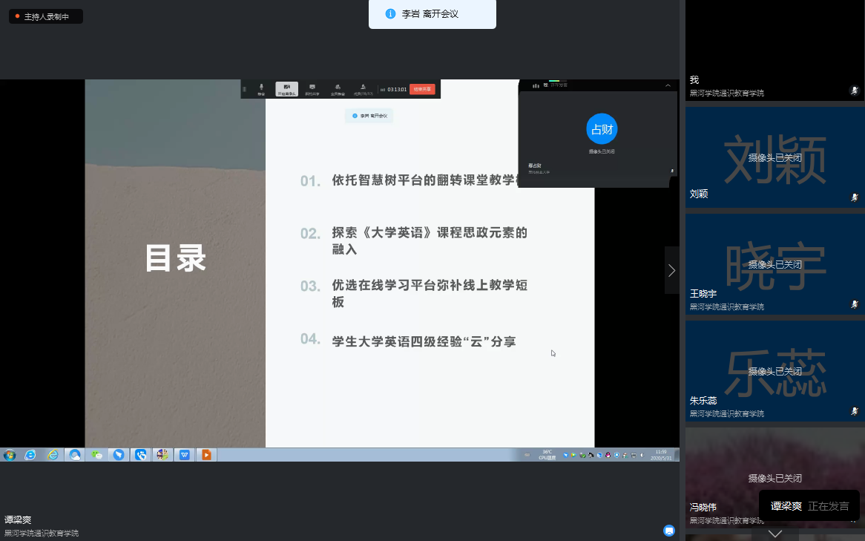The width and height of the screenshot is (865, 541).
Task: Click the blue screen-share icon at bottom right
Action: pos(668,530)
